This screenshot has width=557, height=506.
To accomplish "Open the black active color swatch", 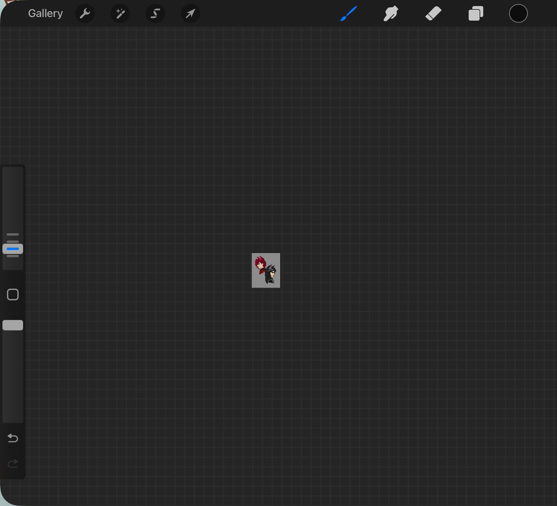I will [518, 13].
